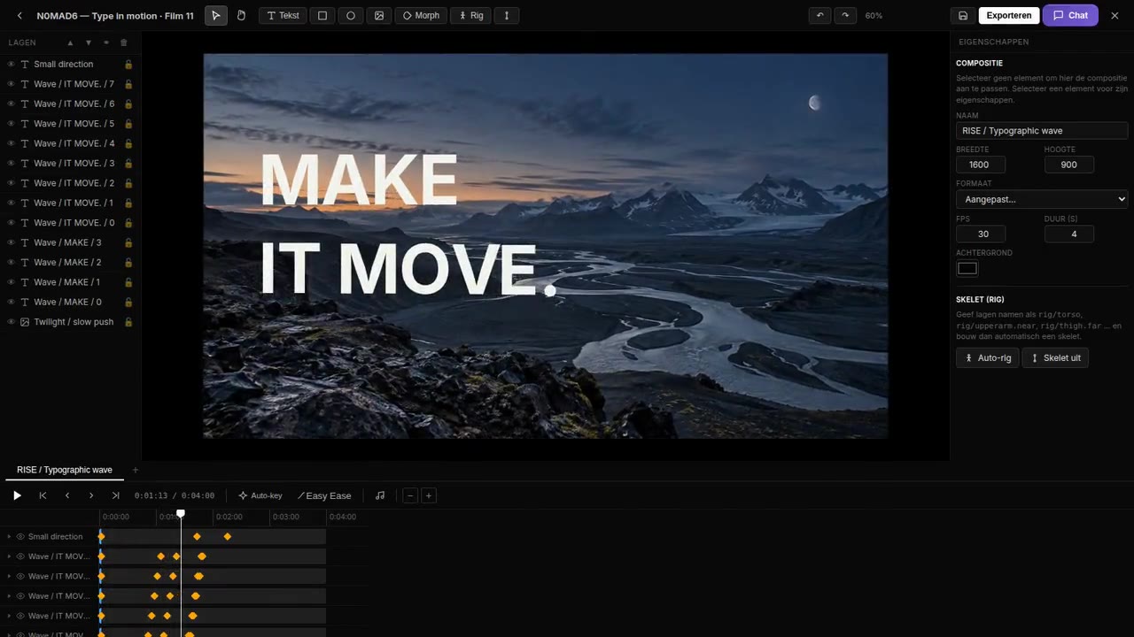
Task: Jump to the start of timeline
Action: [43, 495]
